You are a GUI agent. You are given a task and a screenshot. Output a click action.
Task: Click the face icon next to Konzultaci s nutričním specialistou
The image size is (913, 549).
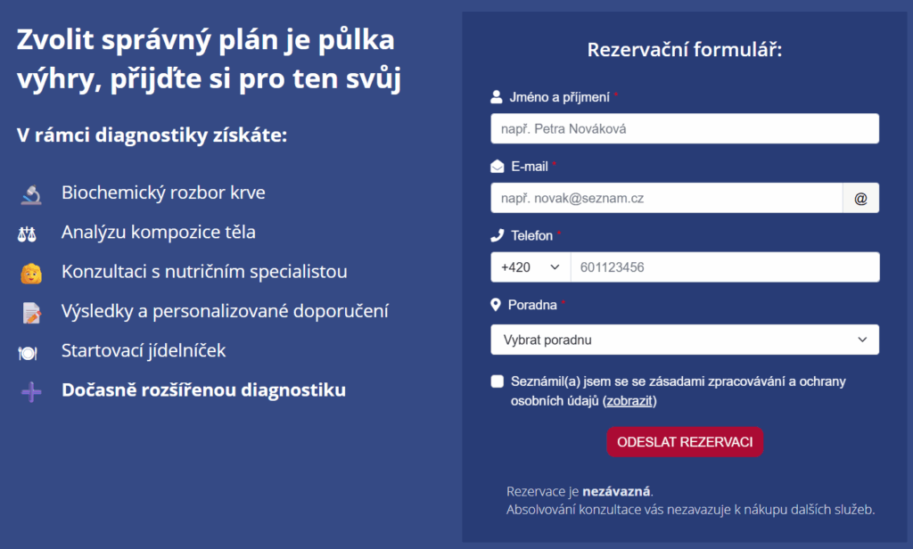point(31,273)
